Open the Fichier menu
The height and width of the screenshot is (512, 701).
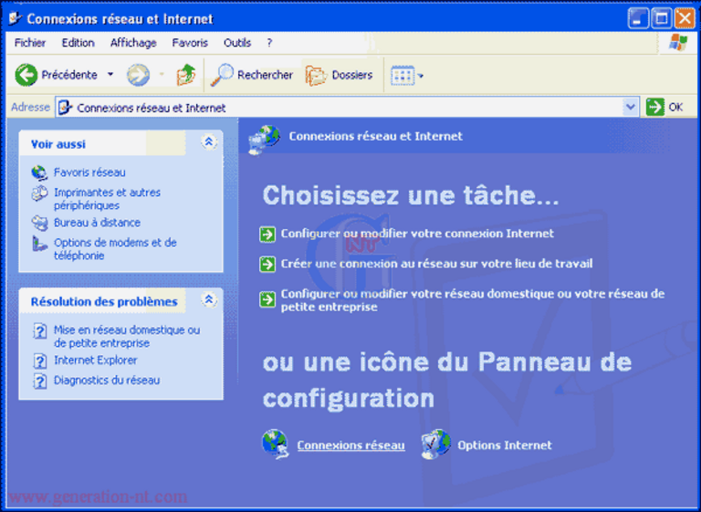point(30,43)
